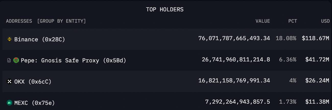Click Binance's $118.67M USD value
The width and height of the screenshot is (332, 110).
point(315,38)
